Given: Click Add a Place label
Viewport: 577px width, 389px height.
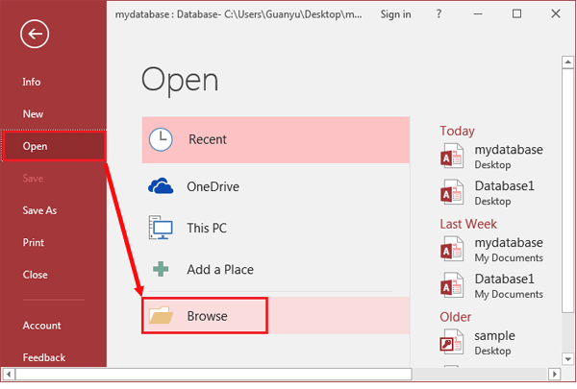Looking at the screenshot, I should pos(220,270).
